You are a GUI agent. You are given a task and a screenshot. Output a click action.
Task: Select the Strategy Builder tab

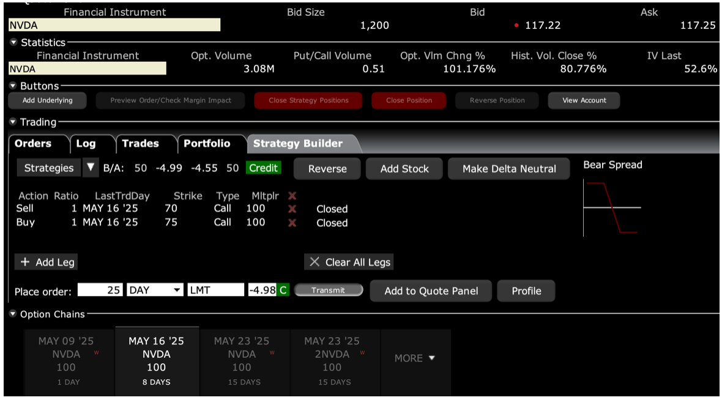298,144
